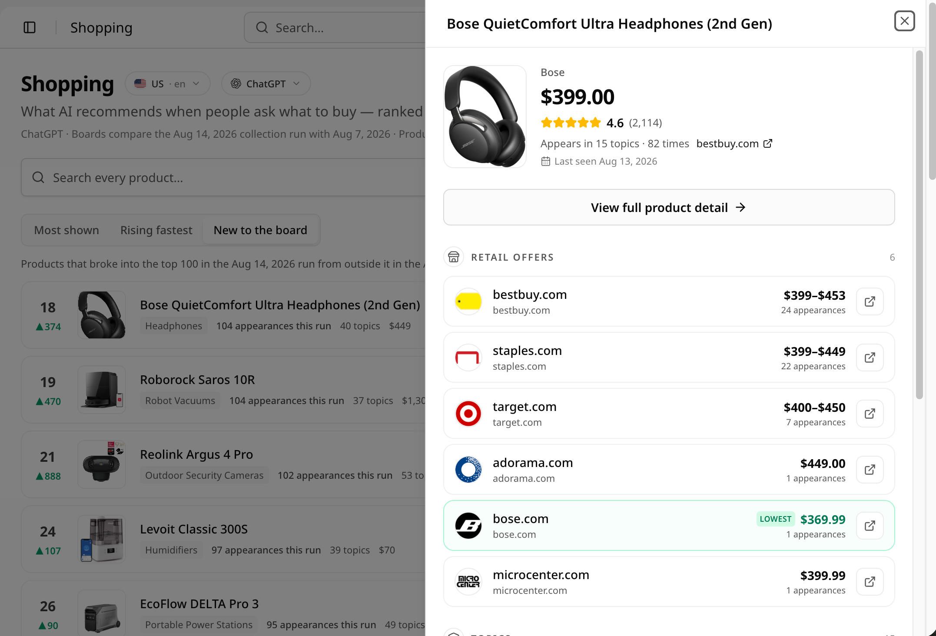Viewport: 936px width, 636px height.
Task: Click the Retail Offers store icon
Action: (454, 257)
